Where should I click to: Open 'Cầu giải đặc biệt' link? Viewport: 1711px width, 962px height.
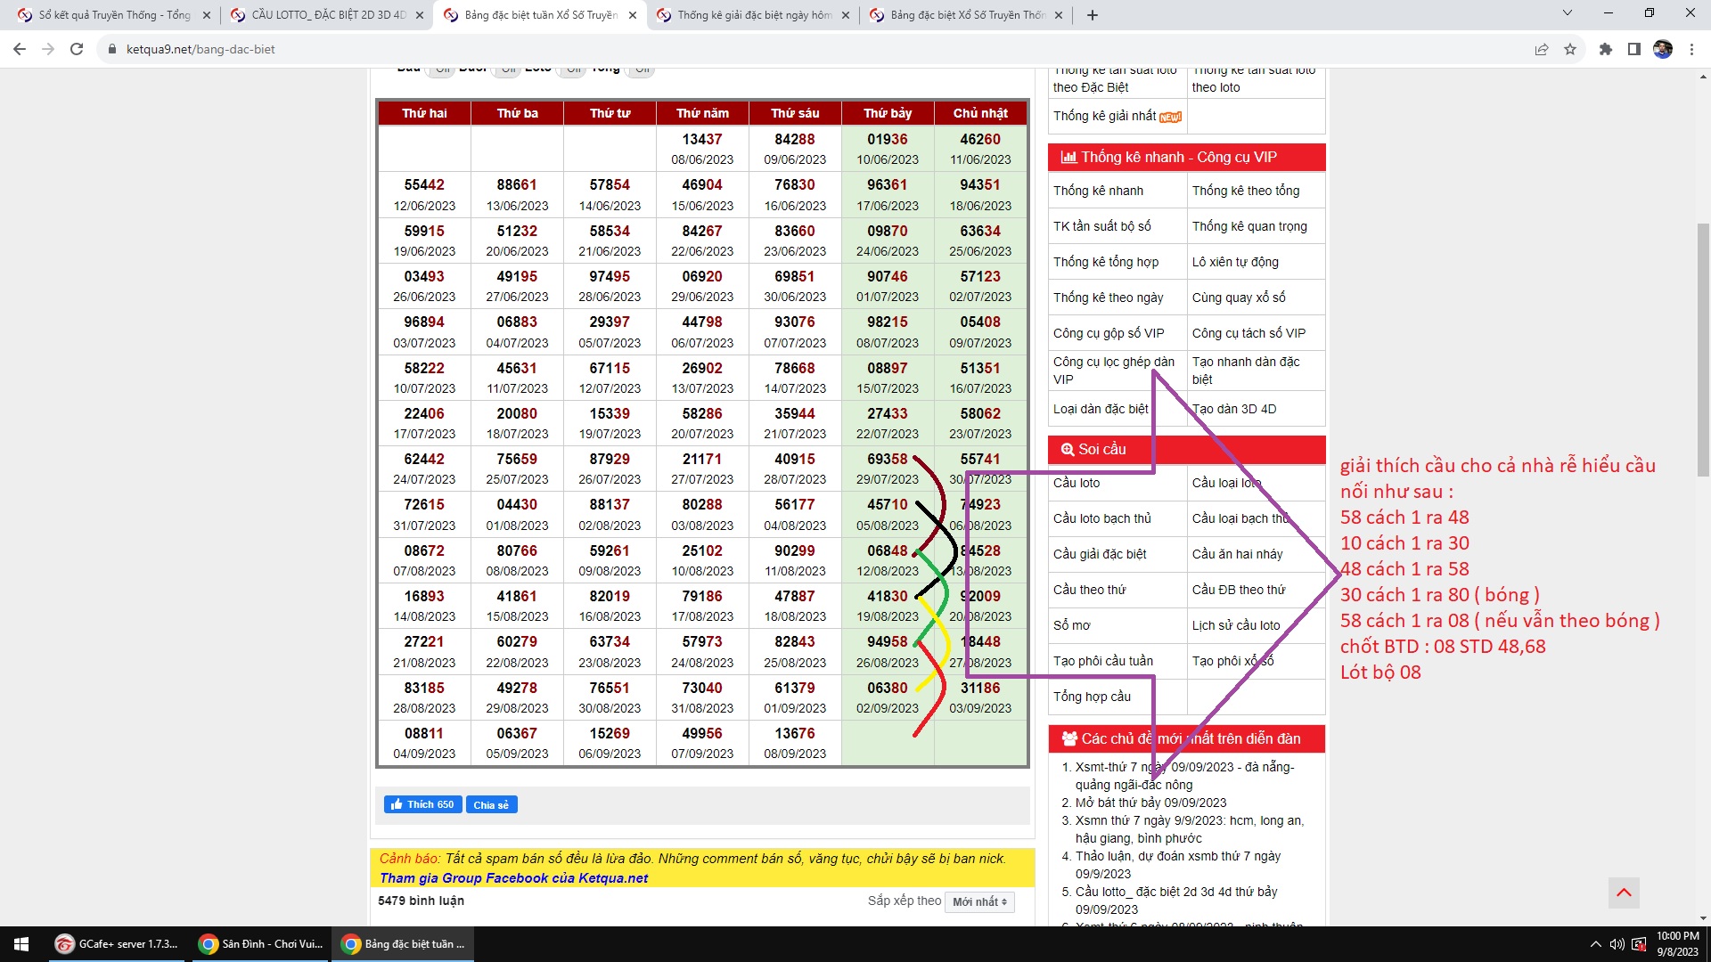pos(1100,554)
